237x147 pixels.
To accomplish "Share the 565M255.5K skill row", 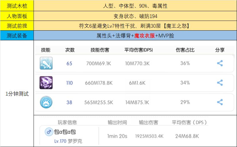I will [x=220, y=102].
